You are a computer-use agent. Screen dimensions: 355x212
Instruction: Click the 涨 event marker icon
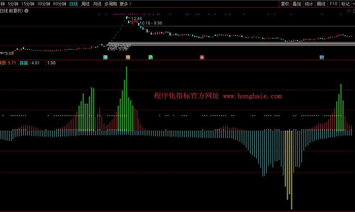[x=202, y=57]
